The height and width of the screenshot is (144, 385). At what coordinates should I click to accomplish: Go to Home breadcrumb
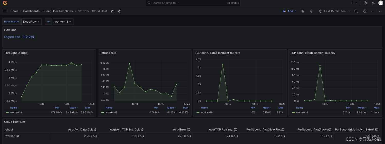pyautogui.click(x=14, y=11)
